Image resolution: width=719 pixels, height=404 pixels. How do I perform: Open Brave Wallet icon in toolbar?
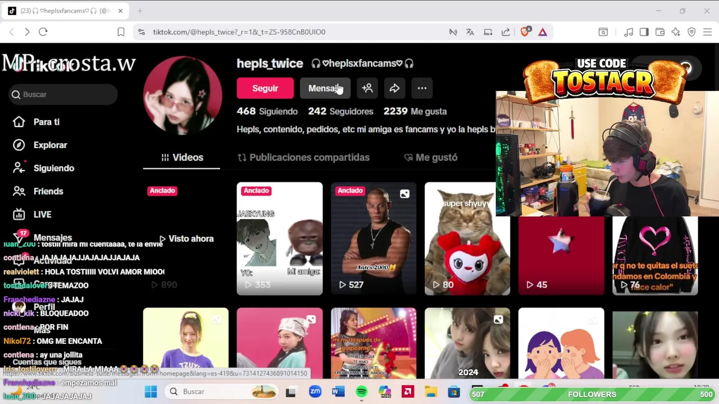pyautogui.click(x=660, y=32)
